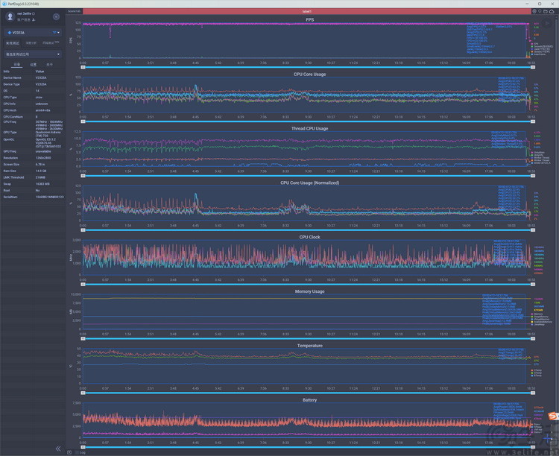Click the vertical scrollbar on the right edge
Screen dimensions: 559x456
click(x=558, y=232)
